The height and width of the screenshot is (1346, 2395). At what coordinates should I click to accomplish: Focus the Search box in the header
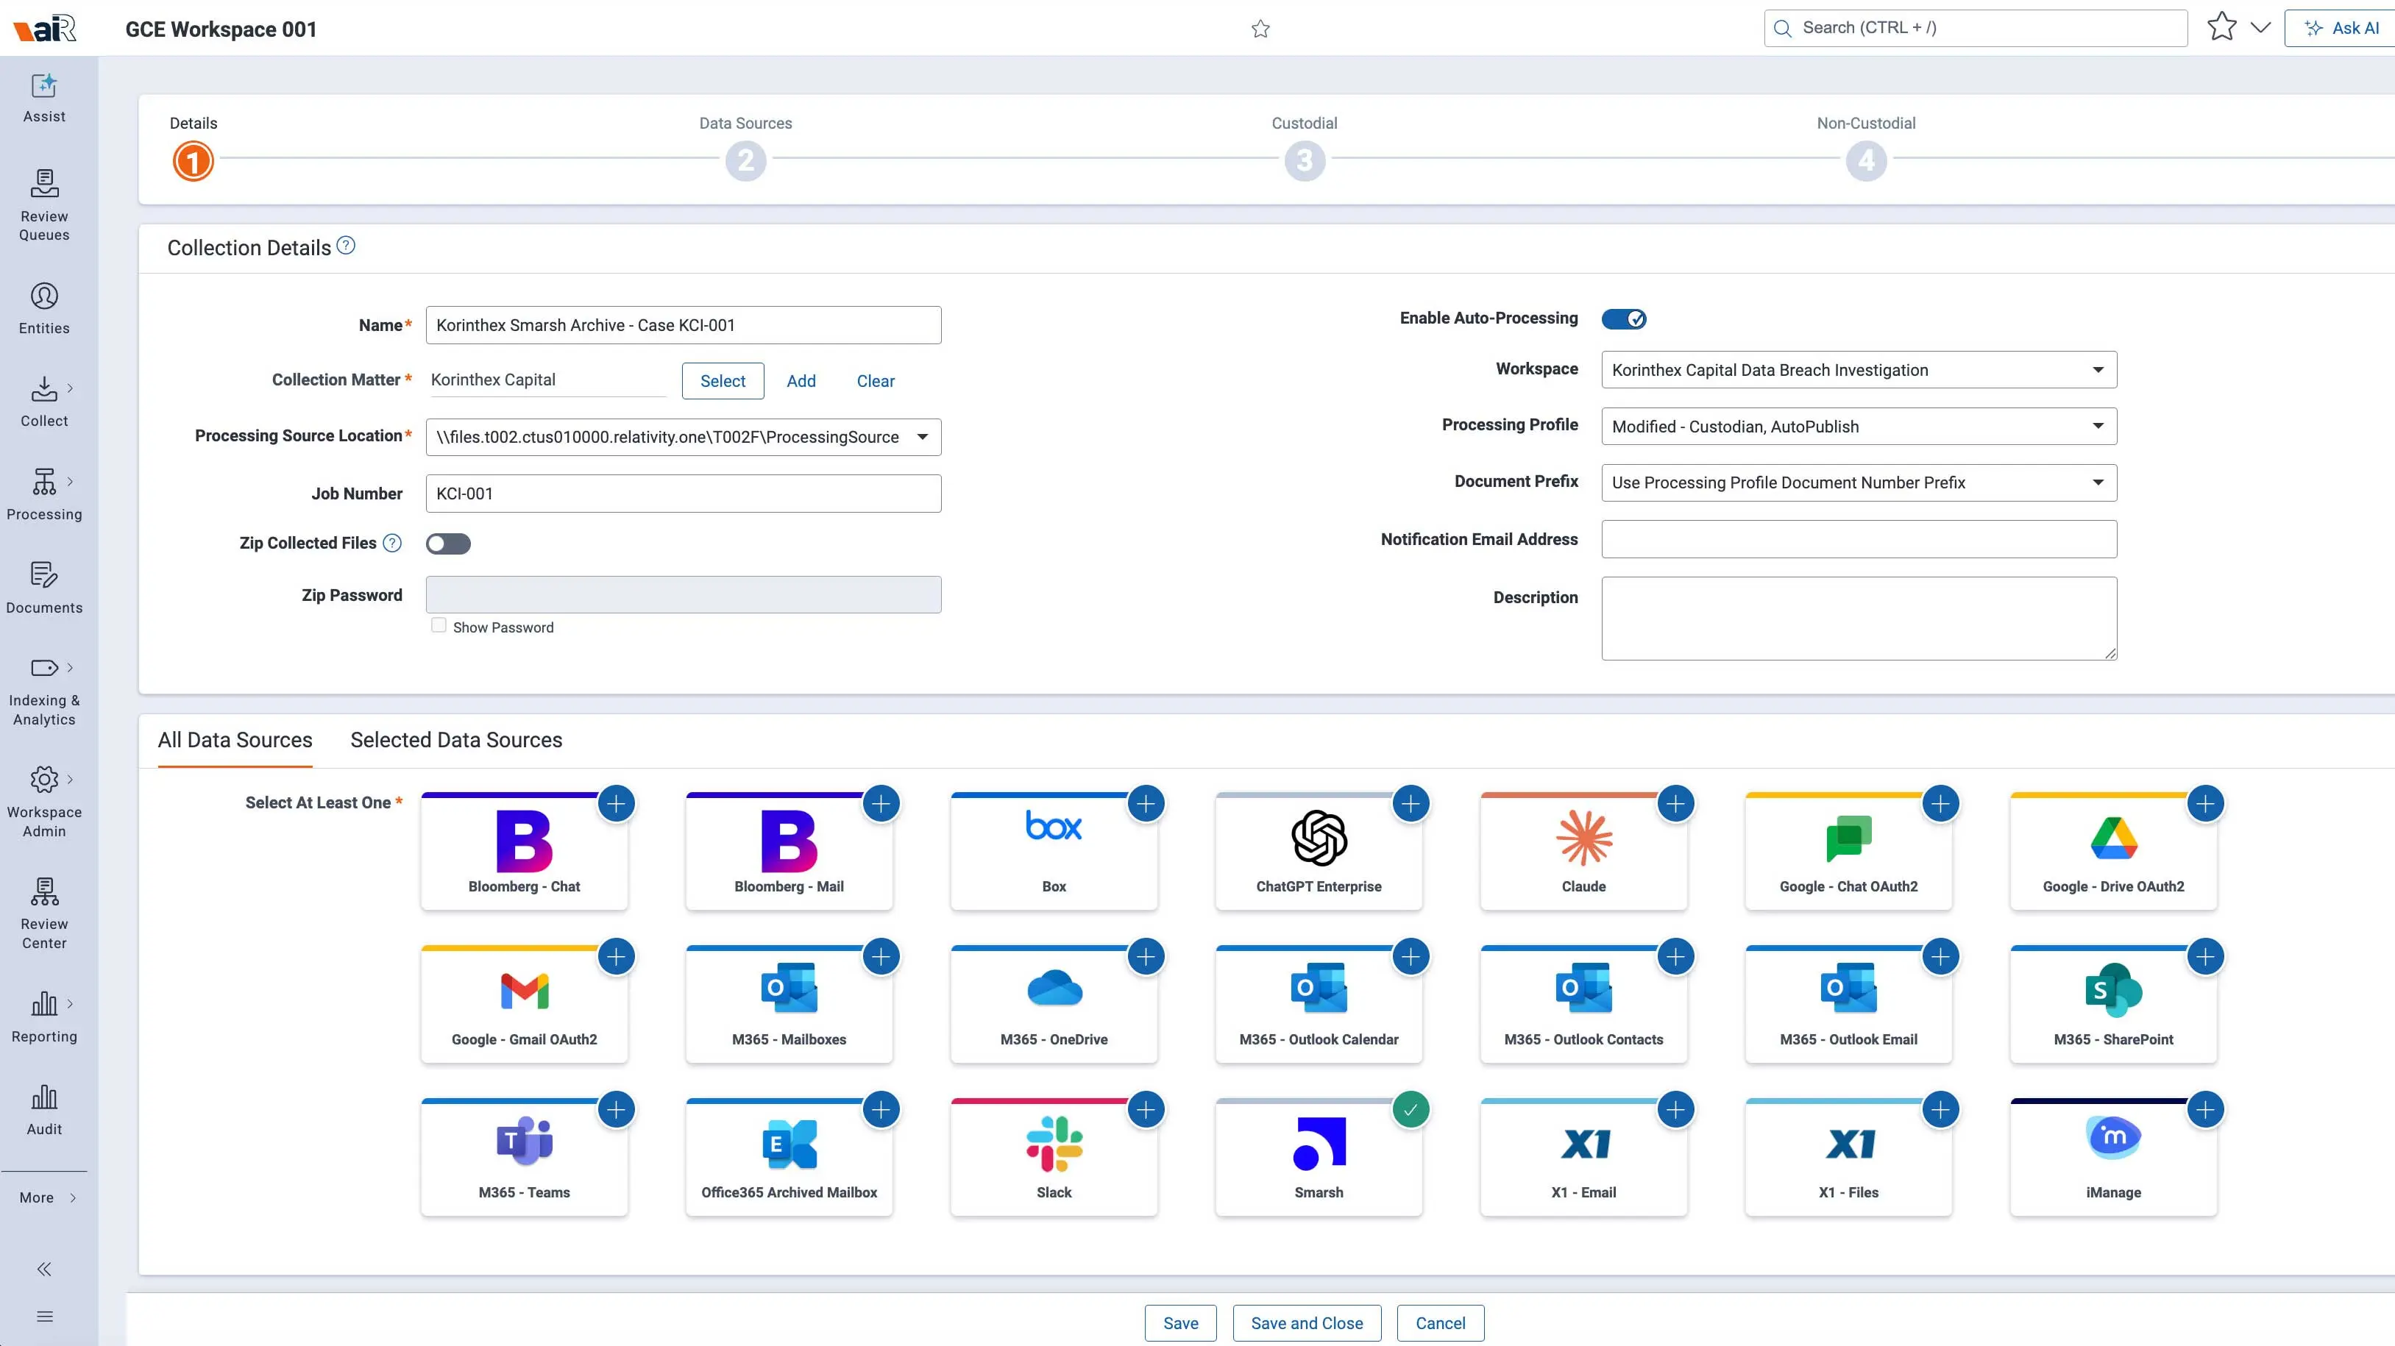tap(1975, 28)
